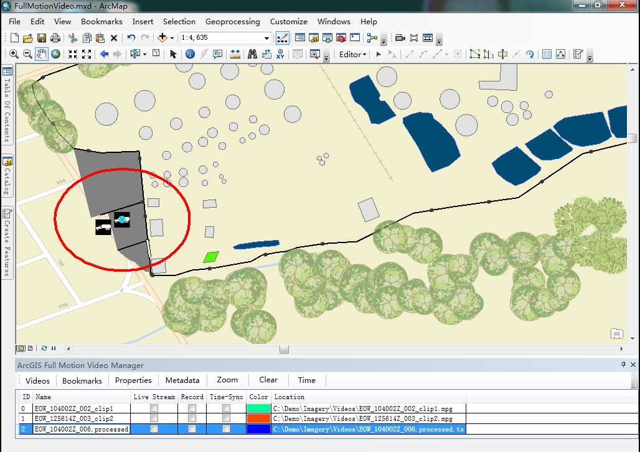Image resolution: width=640 pixels, height=452 pixels.
Task: Click the Full Extent globe icon
Action: click(55, 54)
